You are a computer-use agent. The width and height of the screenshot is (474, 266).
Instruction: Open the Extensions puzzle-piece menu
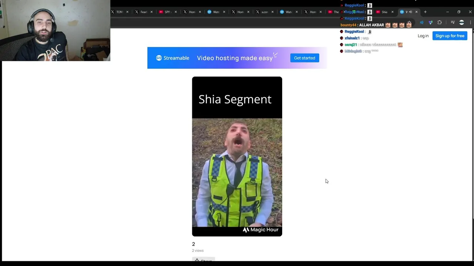(x=440, y=23)
